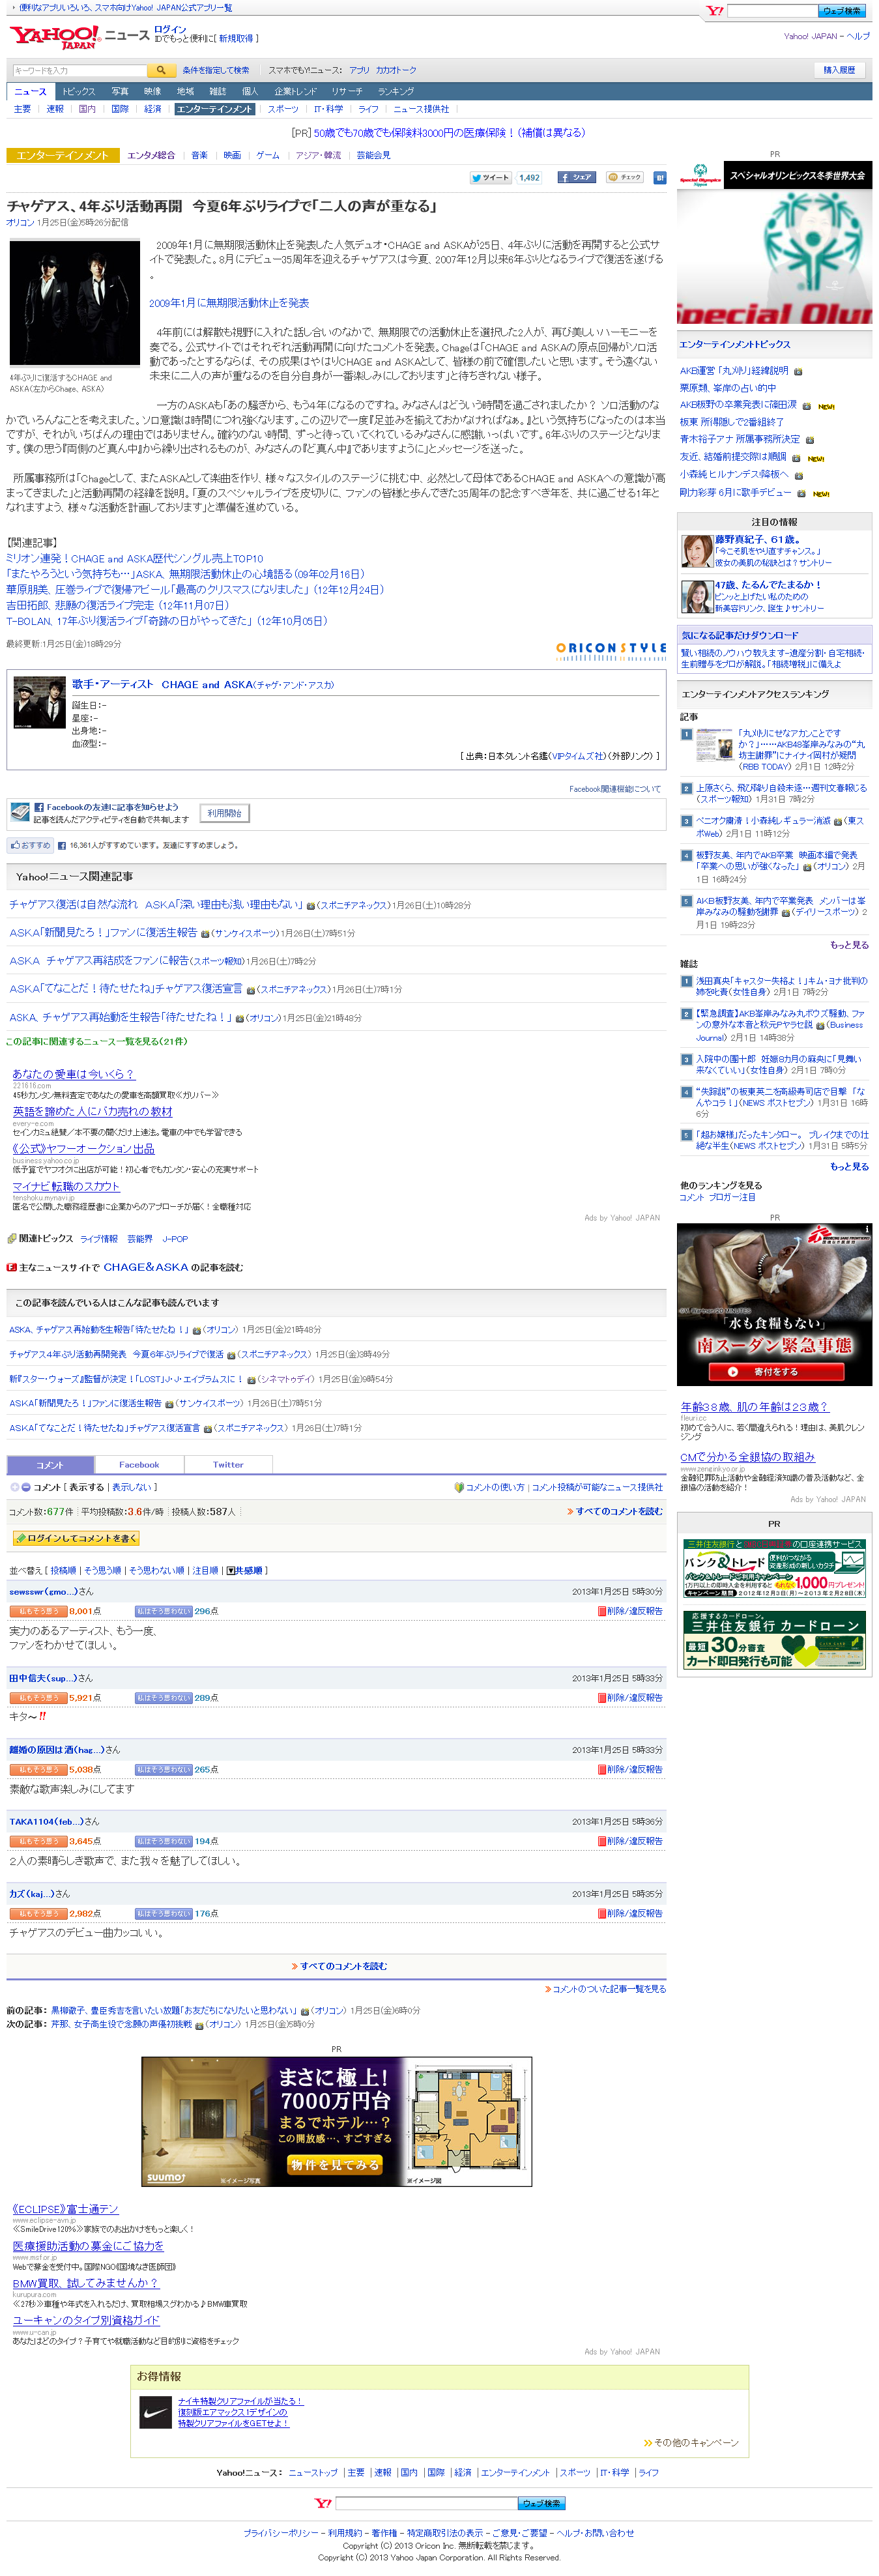Image resolution: width=879 pixels, height=2576 pixels.
Task: Open 2009年1月に無期限活動休止を発表 link
Action: click(x=229, y=303)
